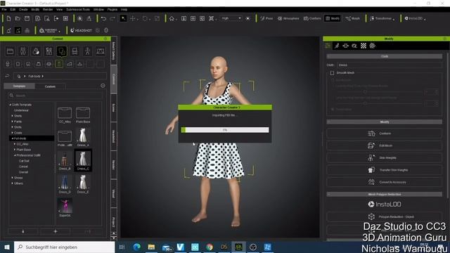Select the Cloth category icon in Content
The image size is (450, 253).
62,51
